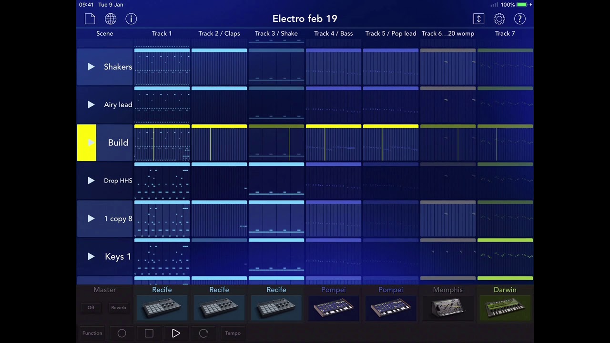The height and width of the screenshot is (343, 610).
Task: Open Track 5 Pompei synth
Action: pyautogui.click(x=391, y=308)
